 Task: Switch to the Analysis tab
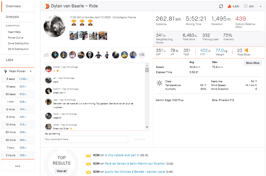click(12, 17)
